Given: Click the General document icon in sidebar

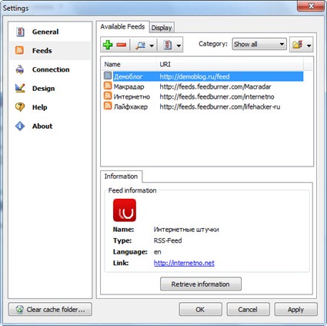Looking at the screenshot, I should [20, 32].
